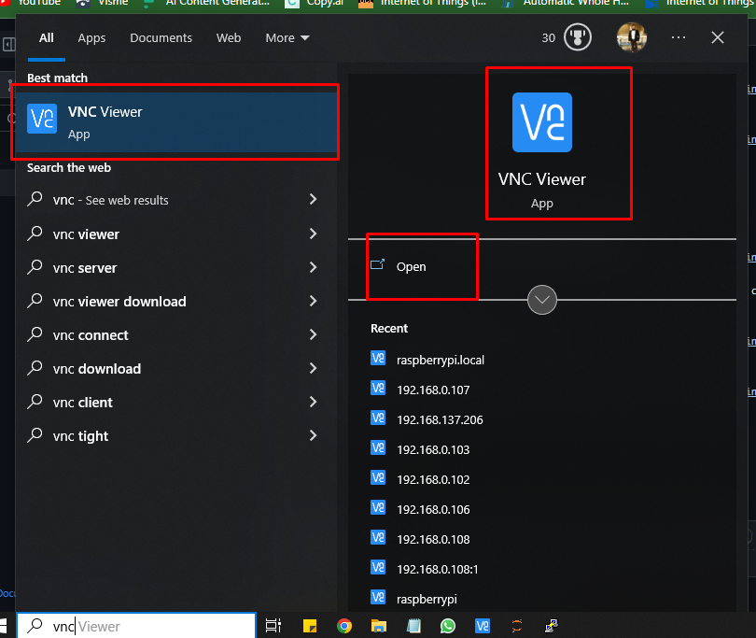Click Open to launch VNC Viewer
756x638 pixels.
pyautogui.click(x=412, y=266)
